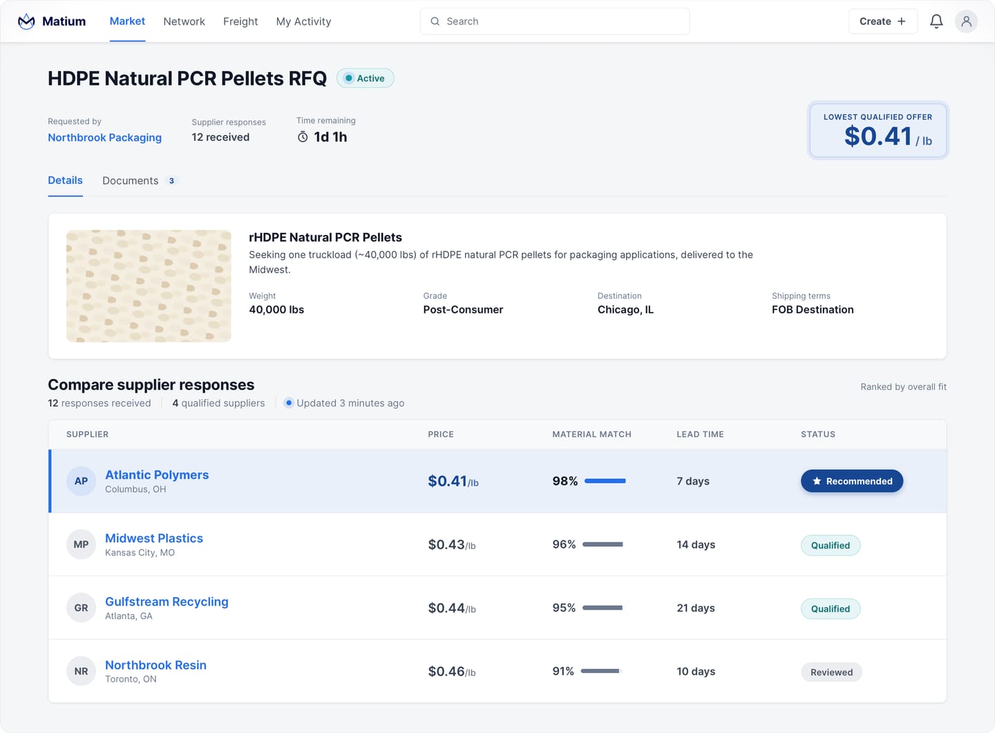
Task: Click the plus icon in Create
Action: tap(901, 21)
